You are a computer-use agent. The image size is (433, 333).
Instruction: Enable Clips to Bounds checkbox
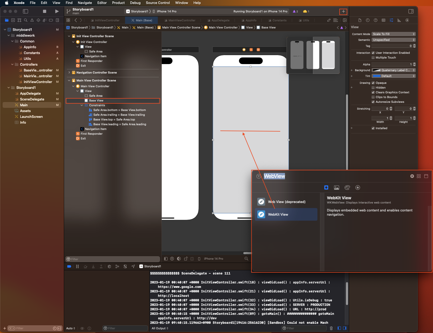pyautogui.click(x=373, y=97)
